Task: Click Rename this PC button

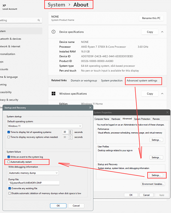Action: click(151, 18)
